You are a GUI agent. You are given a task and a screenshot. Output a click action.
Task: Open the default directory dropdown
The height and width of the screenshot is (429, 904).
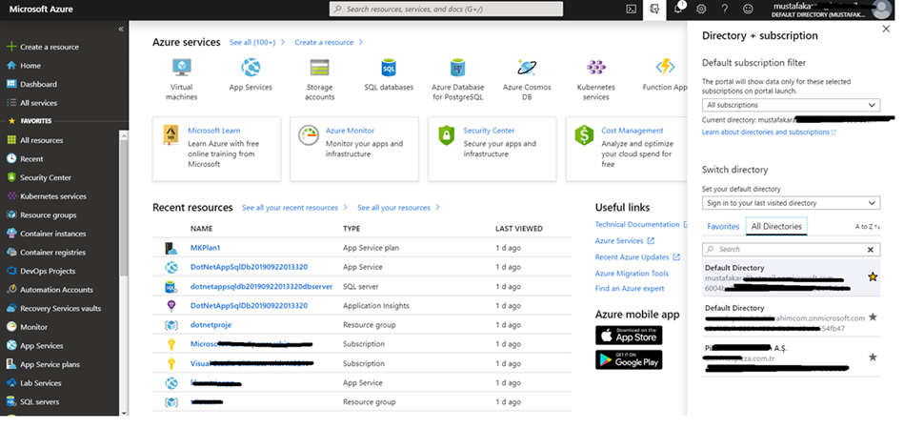[791, 203]
